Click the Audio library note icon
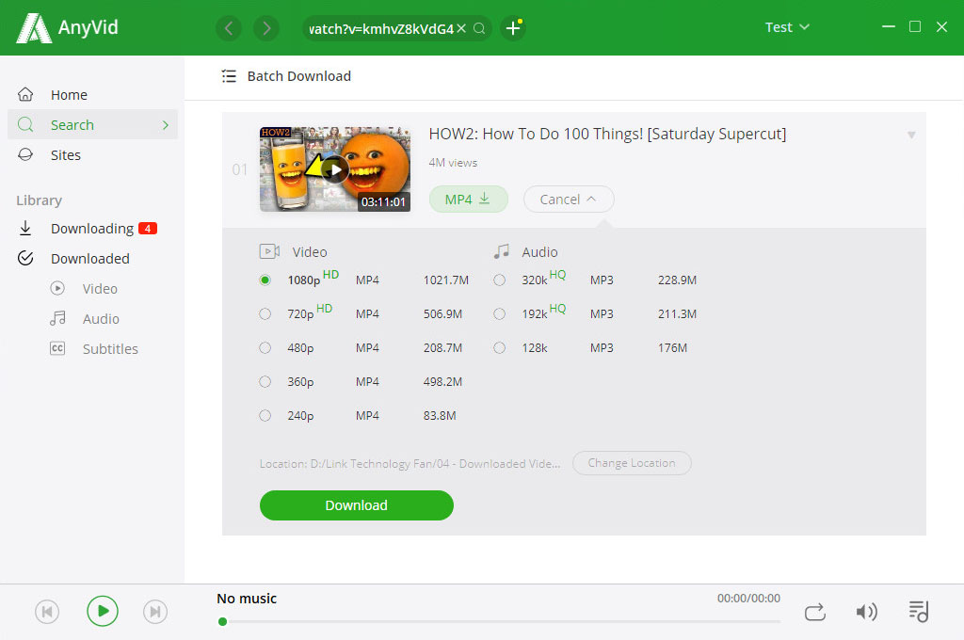This screenshot has height=640, width=964. [57, 318]
